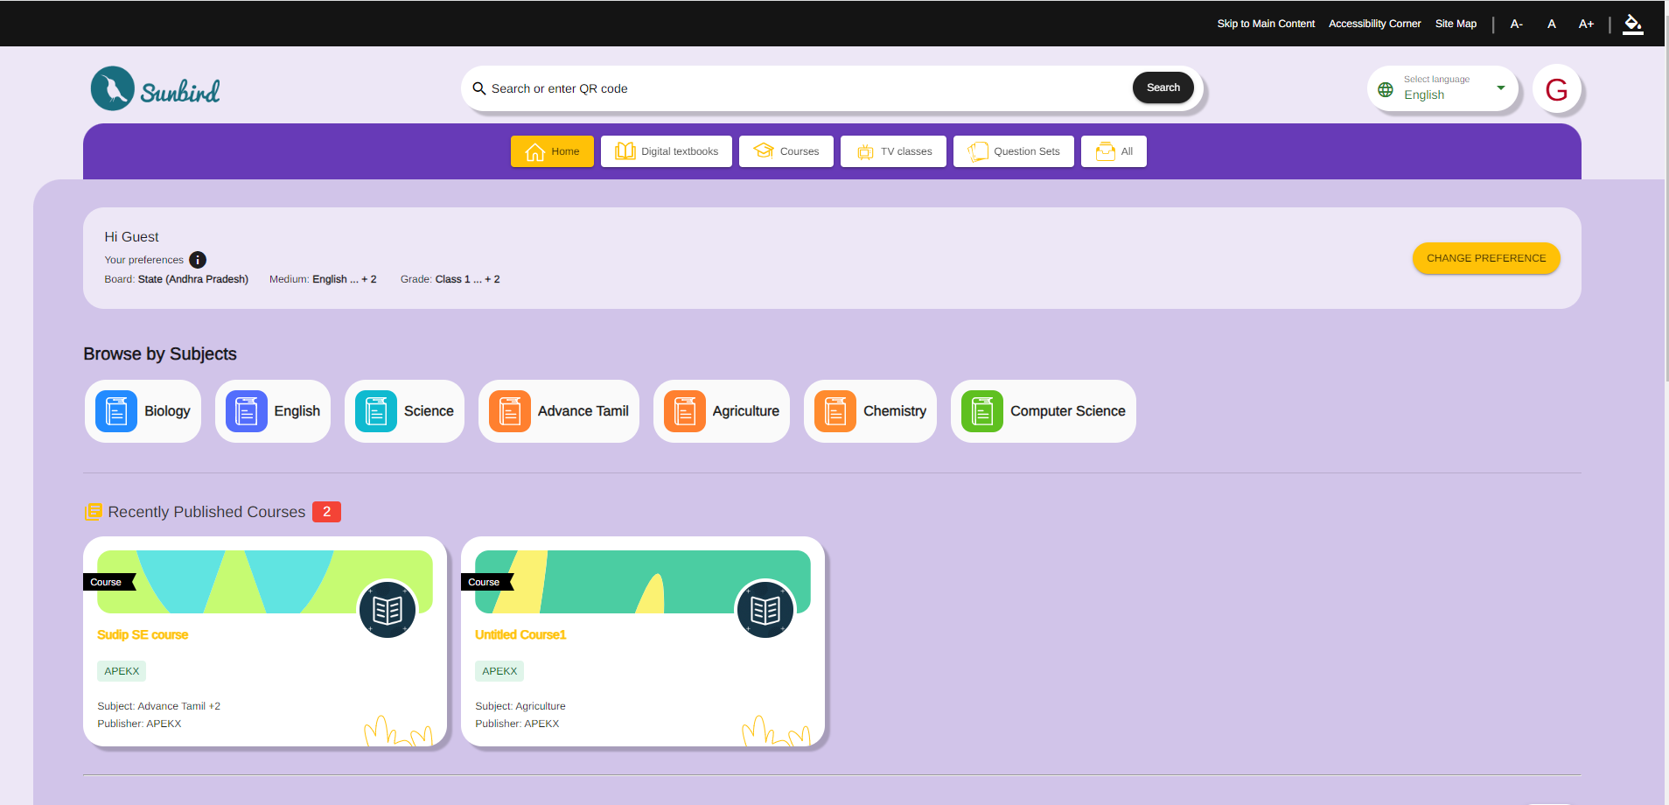
Task: Click the search or QR code field
Action: [x=805, y=88]
